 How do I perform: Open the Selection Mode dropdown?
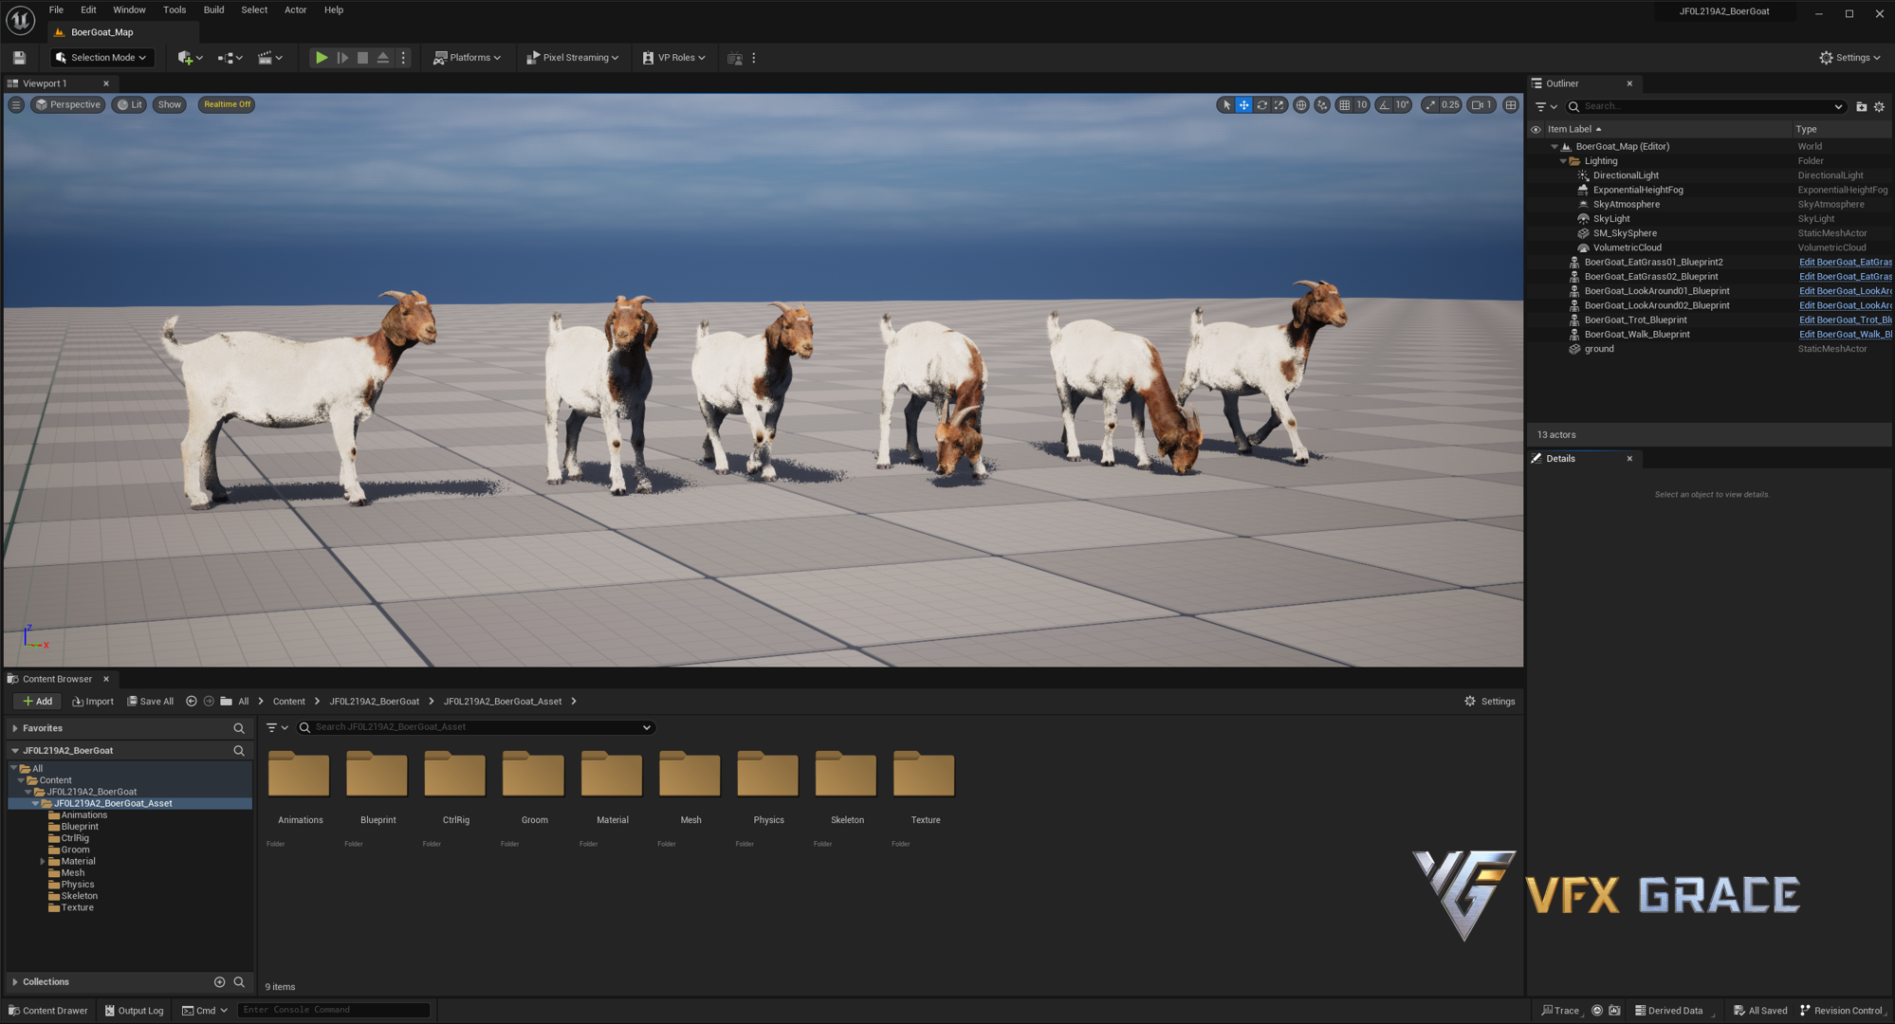(x=101, y=58)
